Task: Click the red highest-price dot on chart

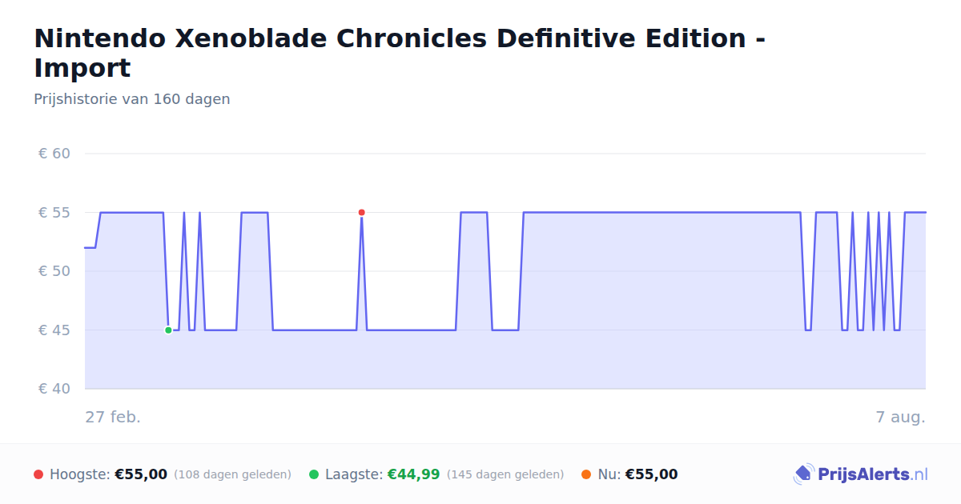Action: point(361,212)
